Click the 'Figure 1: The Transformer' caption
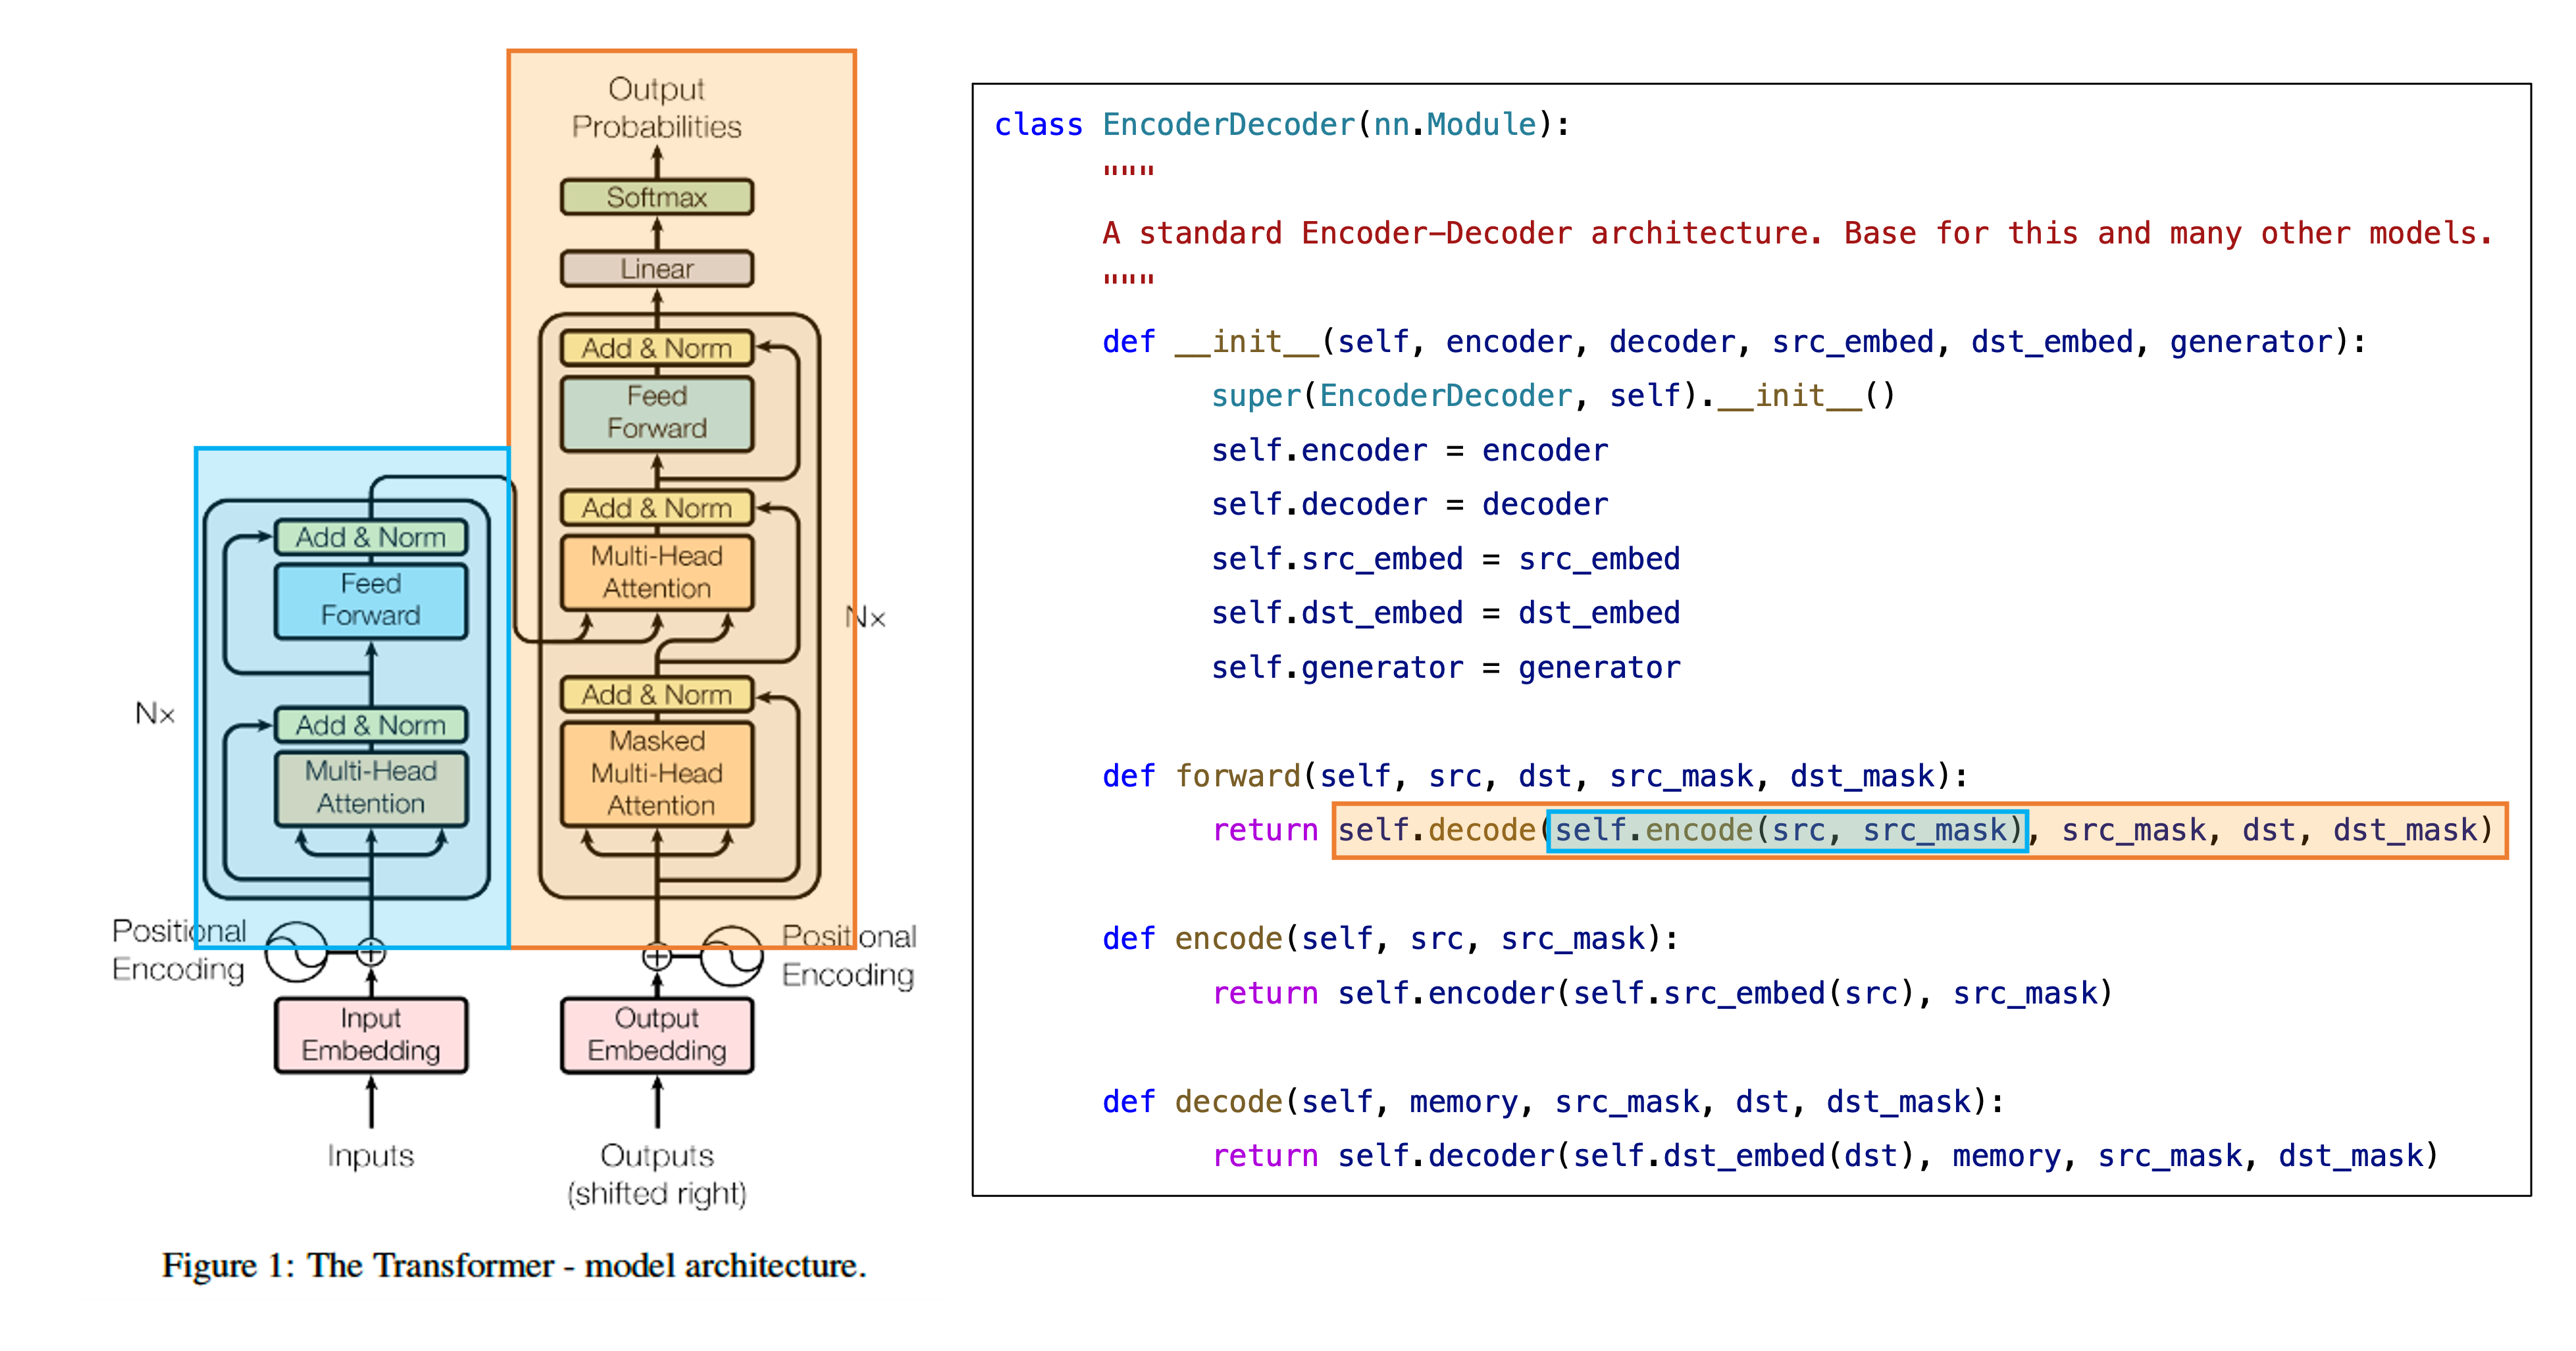 pyautogui.click(x=514, y=1265)
